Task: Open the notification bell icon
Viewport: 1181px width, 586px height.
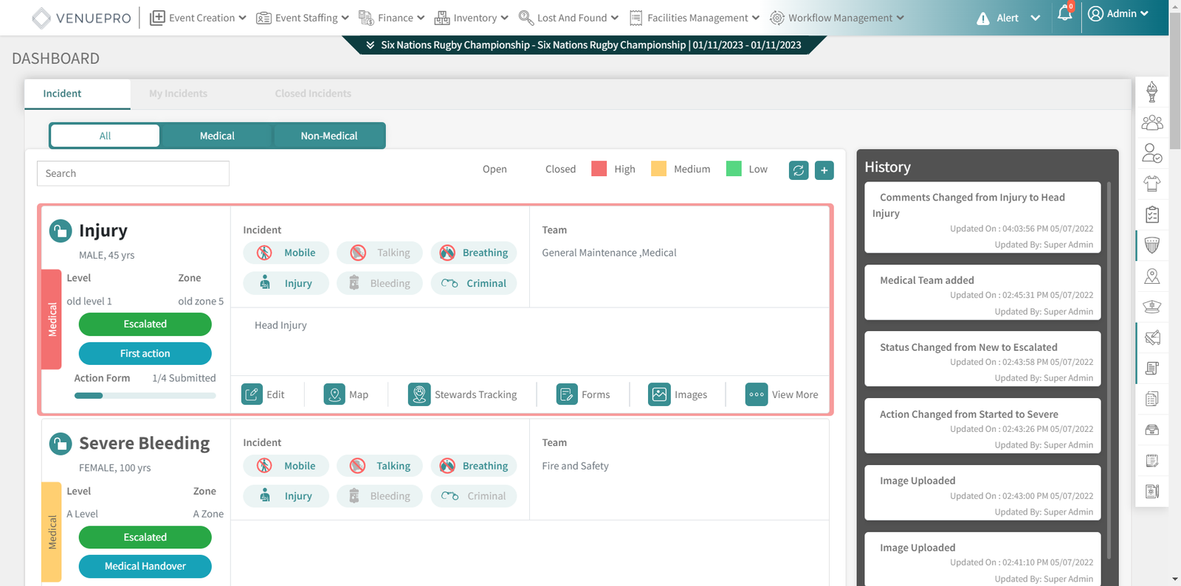Action: click(x=1064, y=14)
